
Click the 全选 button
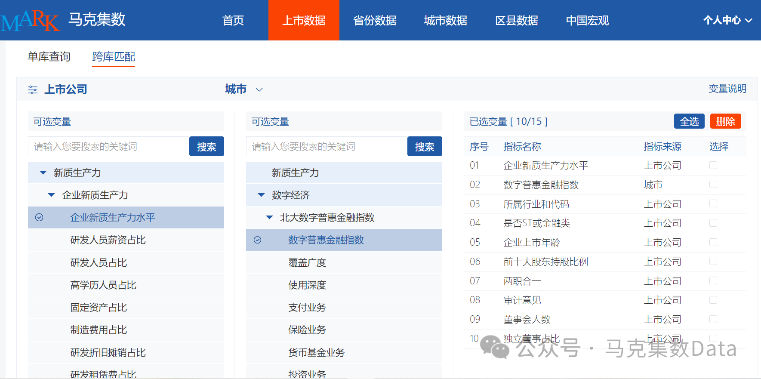689,121
